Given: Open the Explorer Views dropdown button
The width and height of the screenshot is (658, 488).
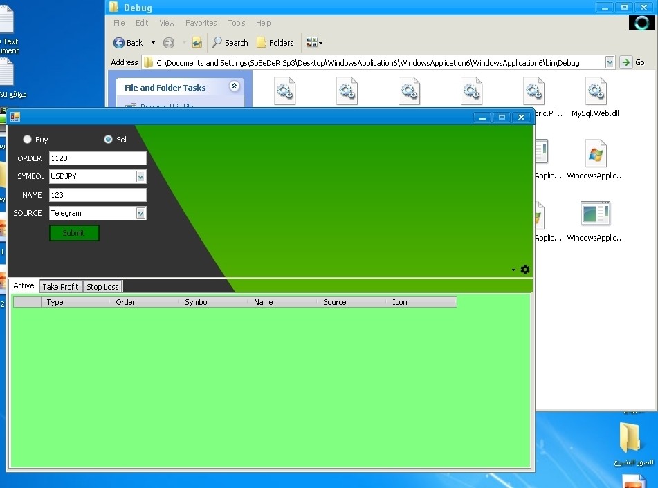Looking at the screenshot, I should [x=314, y=43].
